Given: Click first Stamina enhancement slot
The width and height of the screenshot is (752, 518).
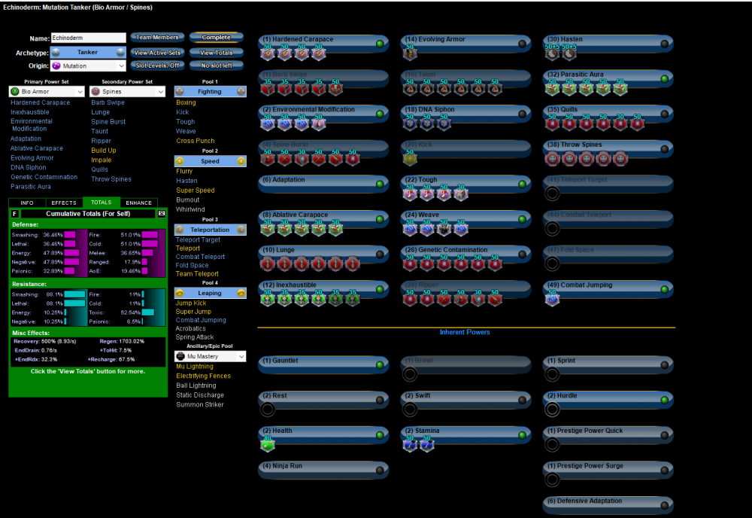Looking at the screenshot, I should (410, 445).
